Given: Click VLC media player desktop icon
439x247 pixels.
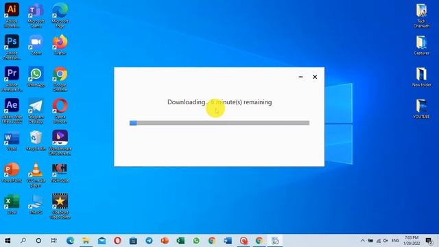Looking at the screenshot, I should tap(36, 174).
